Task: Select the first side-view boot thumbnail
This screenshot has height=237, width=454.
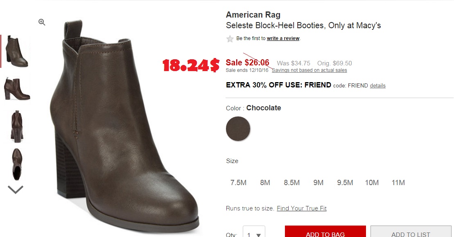Action: point(16,51)
